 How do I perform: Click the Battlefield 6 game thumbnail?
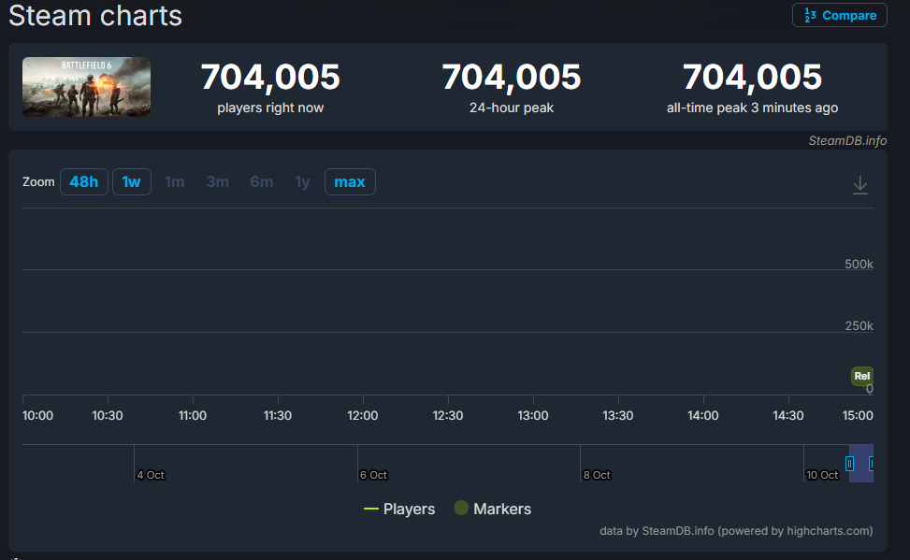pyautogui.click(x=86, y=87)
